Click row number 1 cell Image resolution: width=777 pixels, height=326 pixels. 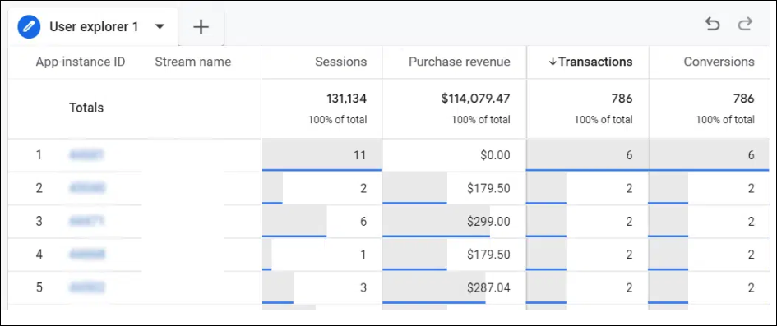(x=39, y=155)
